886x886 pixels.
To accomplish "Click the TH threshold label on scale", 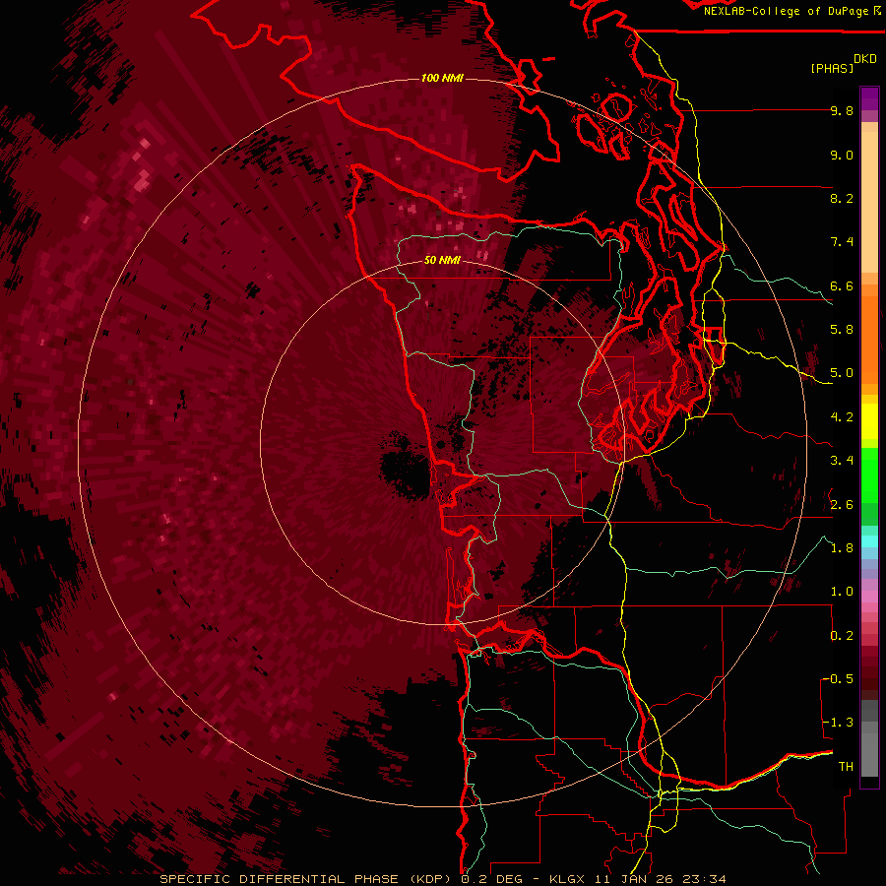I will point(846,767).
